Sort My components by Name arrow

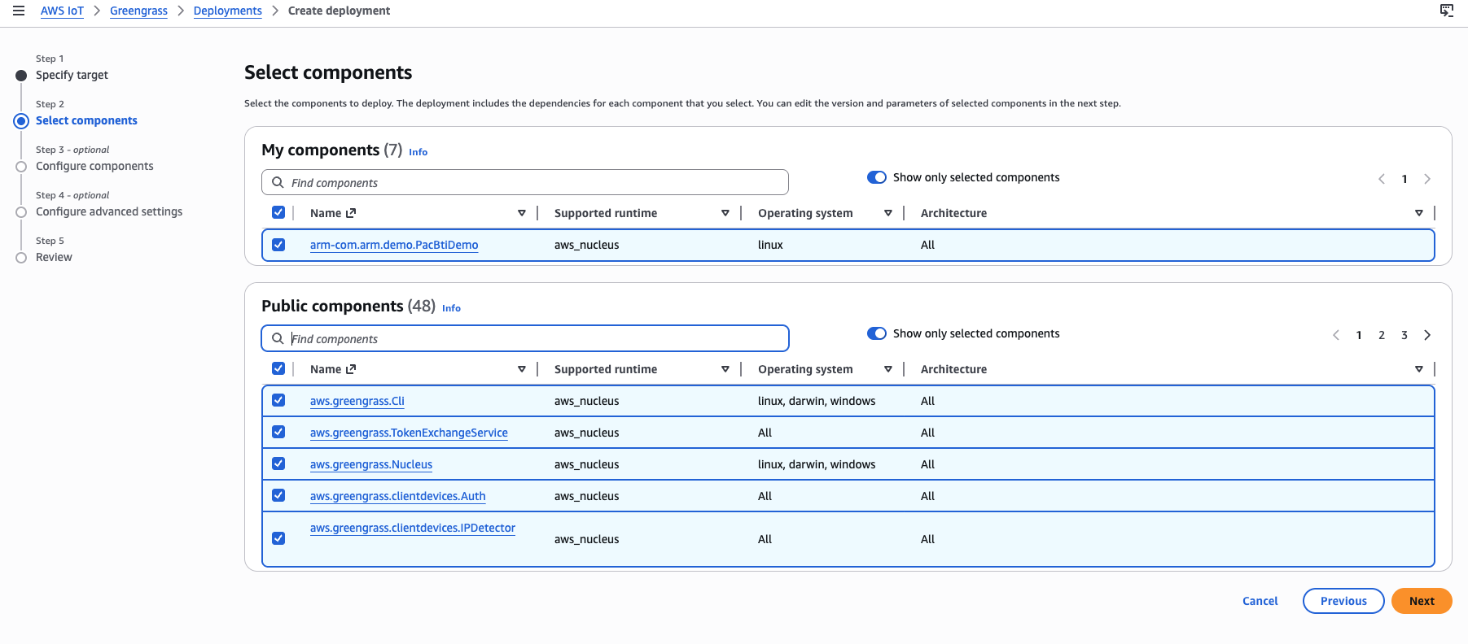pyautogui.click(x=522, y=213)
